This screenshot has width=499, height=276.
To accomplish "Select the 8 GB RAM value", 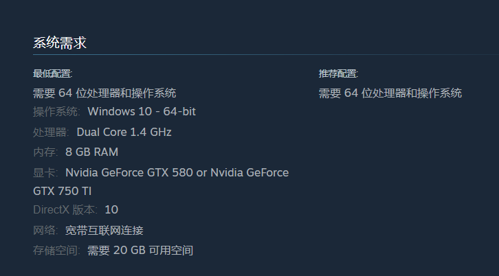I will tap(91, 152).
